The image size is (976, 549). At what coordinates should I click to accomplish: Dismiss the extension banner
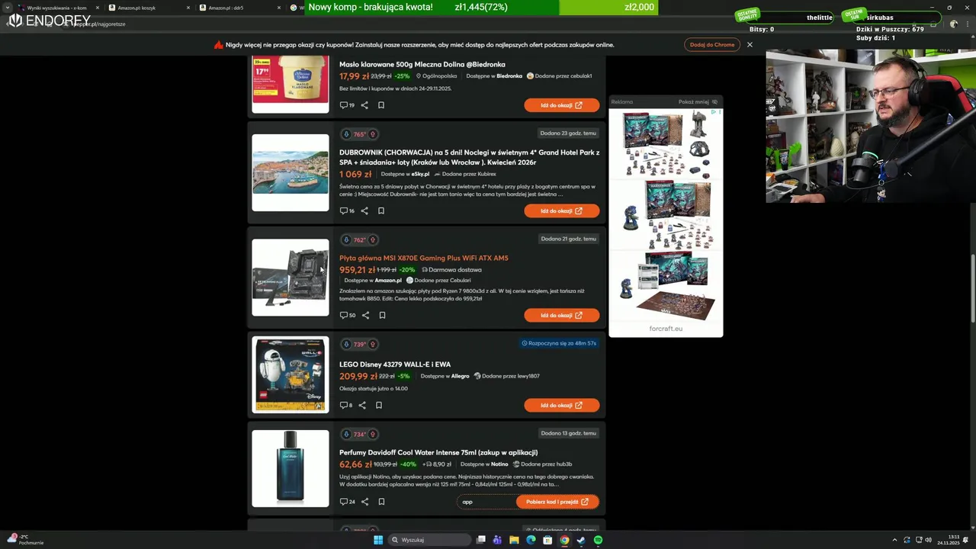[x=750, y=44]
